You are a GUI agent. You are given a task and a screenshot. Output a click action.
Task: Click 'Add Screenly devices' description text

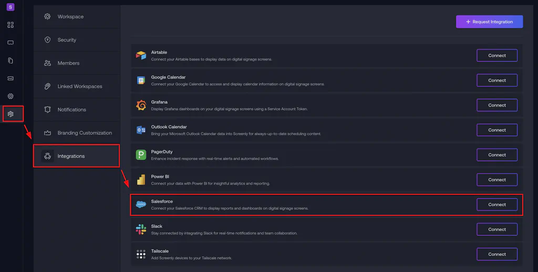click(x=191, y=258)
